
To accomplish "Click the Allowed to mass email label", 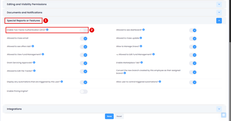I will coord(18,38).
